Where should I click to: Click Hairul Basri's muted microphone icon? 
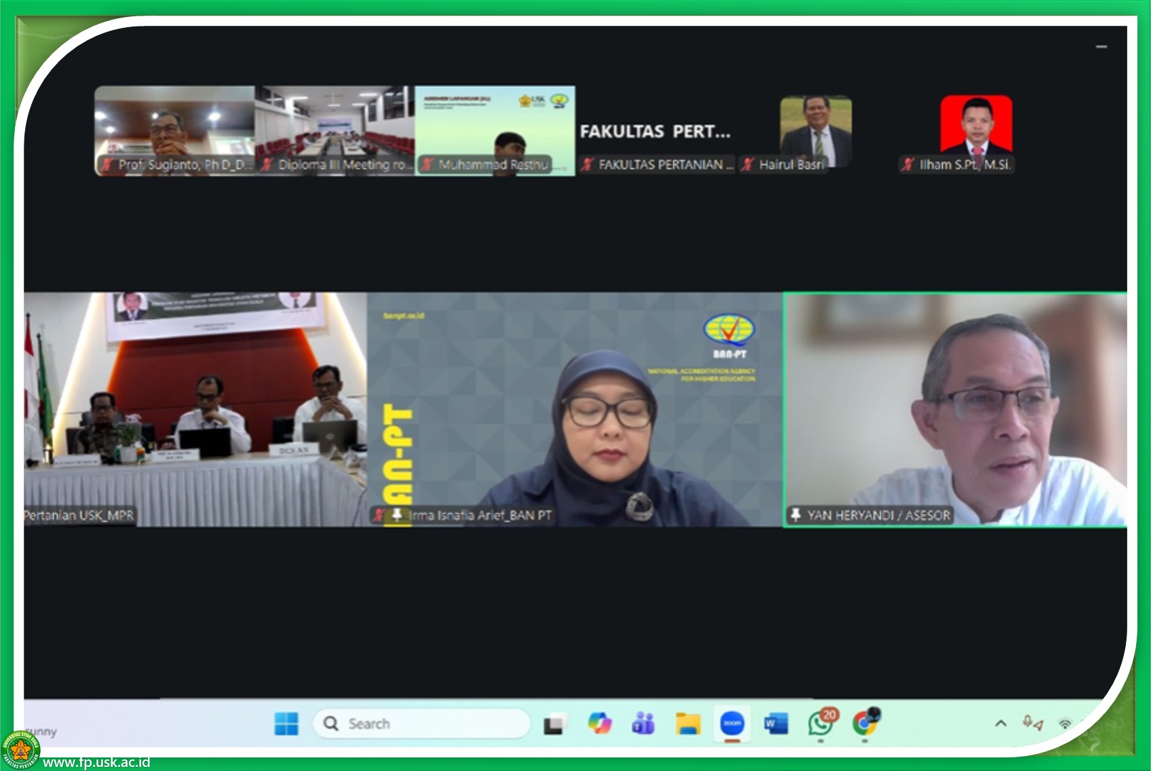click(748, 164)
